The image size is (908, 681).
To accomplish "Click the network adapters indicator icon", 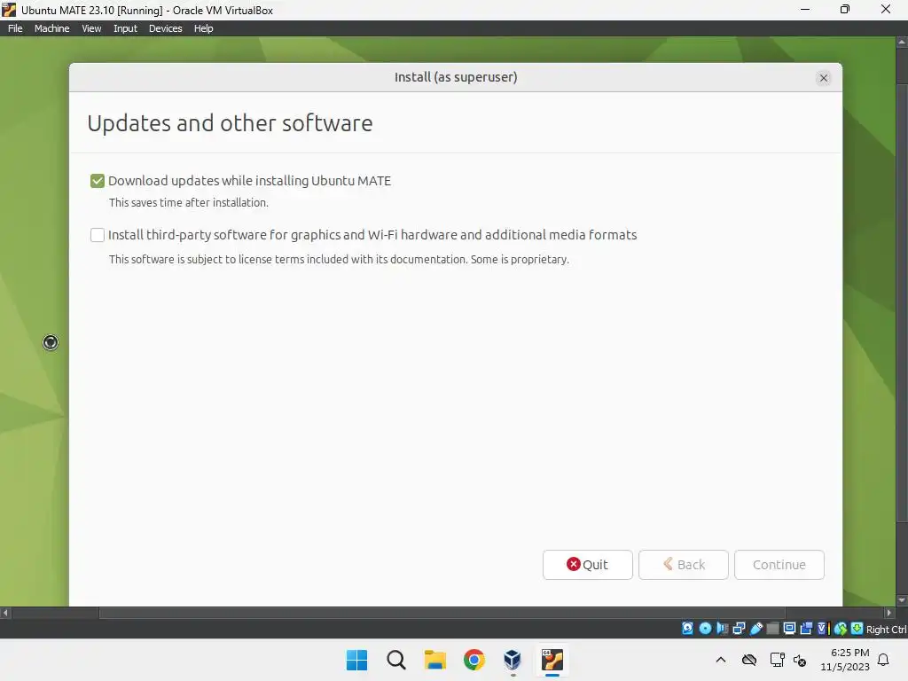I will (739, 629).
